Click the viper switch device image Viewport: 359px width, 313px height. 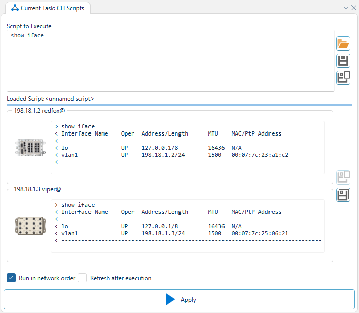coord(30,226)
